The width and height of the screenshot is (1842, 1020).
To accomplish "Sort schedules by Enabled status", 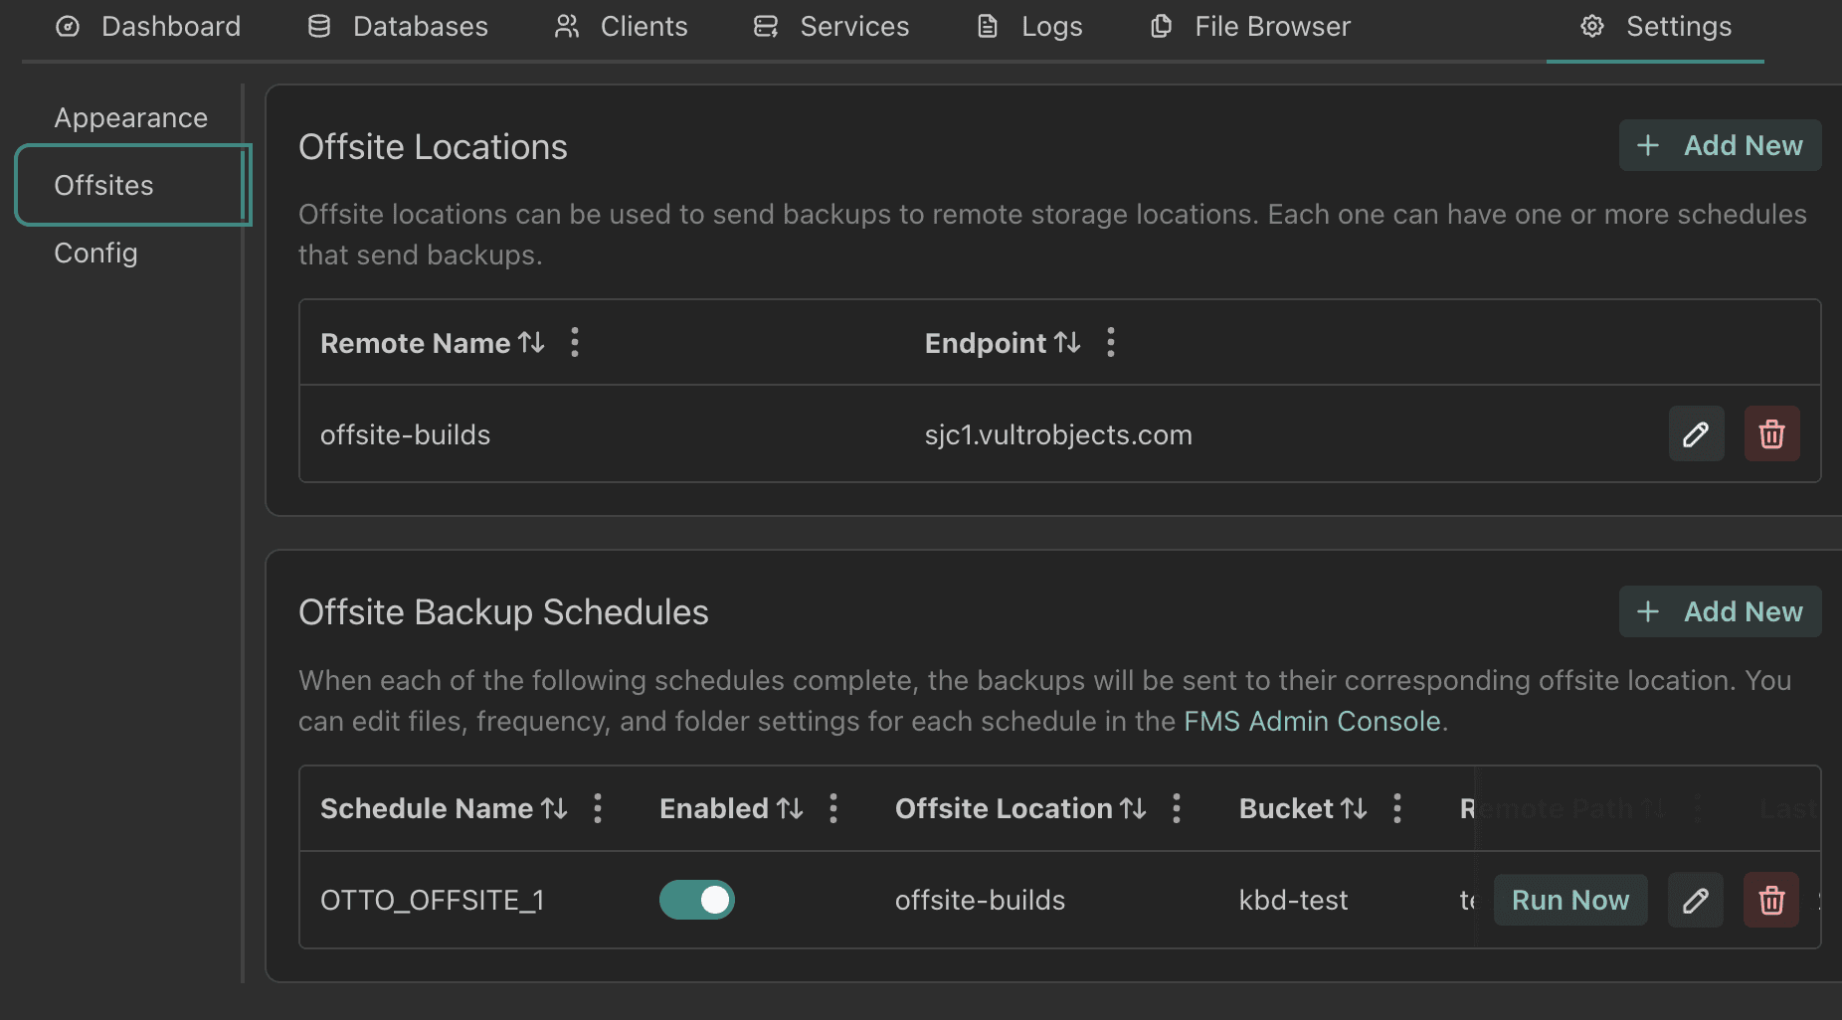I will [x=790, y=809].
